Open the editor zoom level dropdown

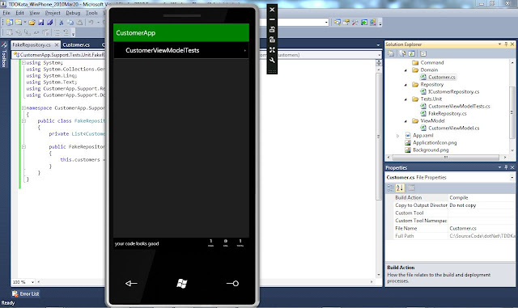tap(32, 282)
